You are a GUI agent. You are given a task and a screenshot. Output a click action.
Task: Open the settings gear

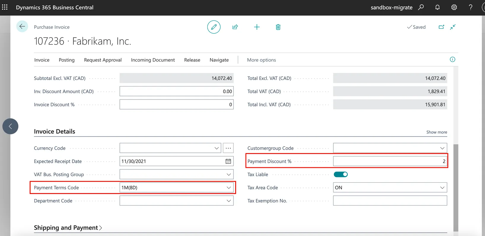pyautogui.click(x=454, y=7)
